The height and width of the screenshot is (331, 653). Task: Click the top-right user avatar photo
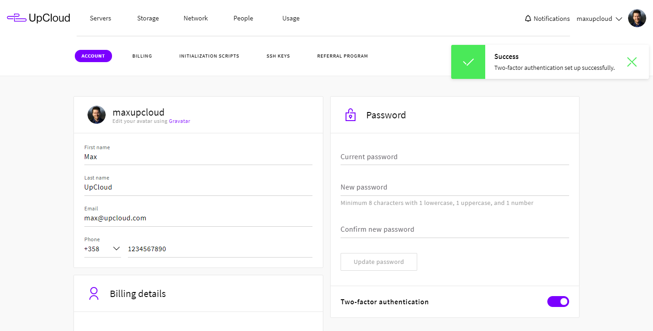637,19
